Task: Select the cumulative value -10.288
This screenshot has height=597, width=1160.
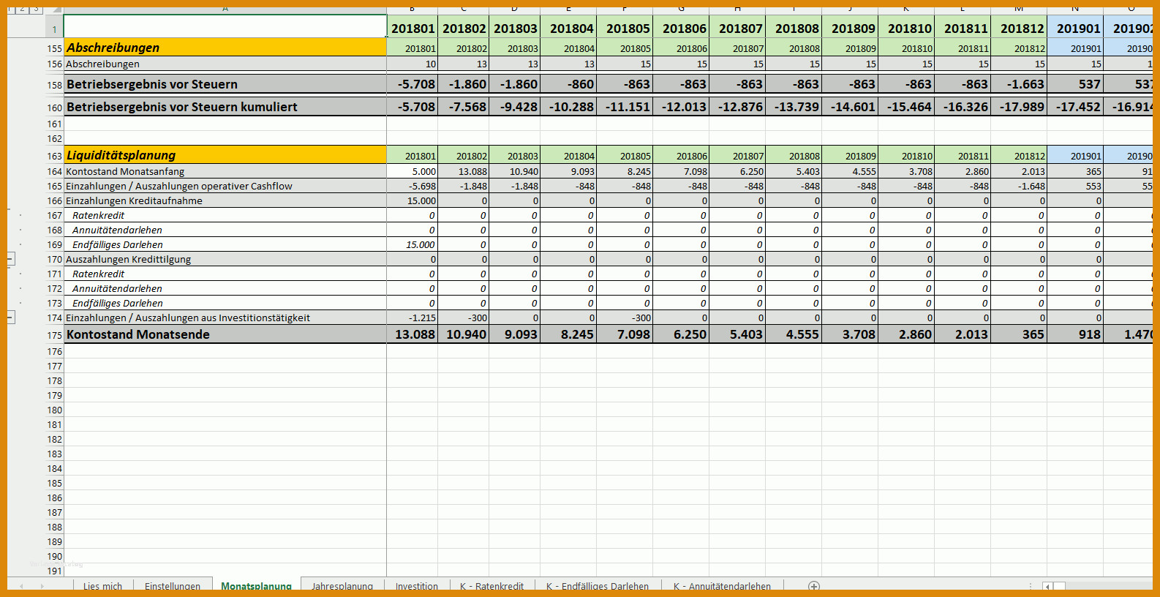Action: click(x=569, y=107)
